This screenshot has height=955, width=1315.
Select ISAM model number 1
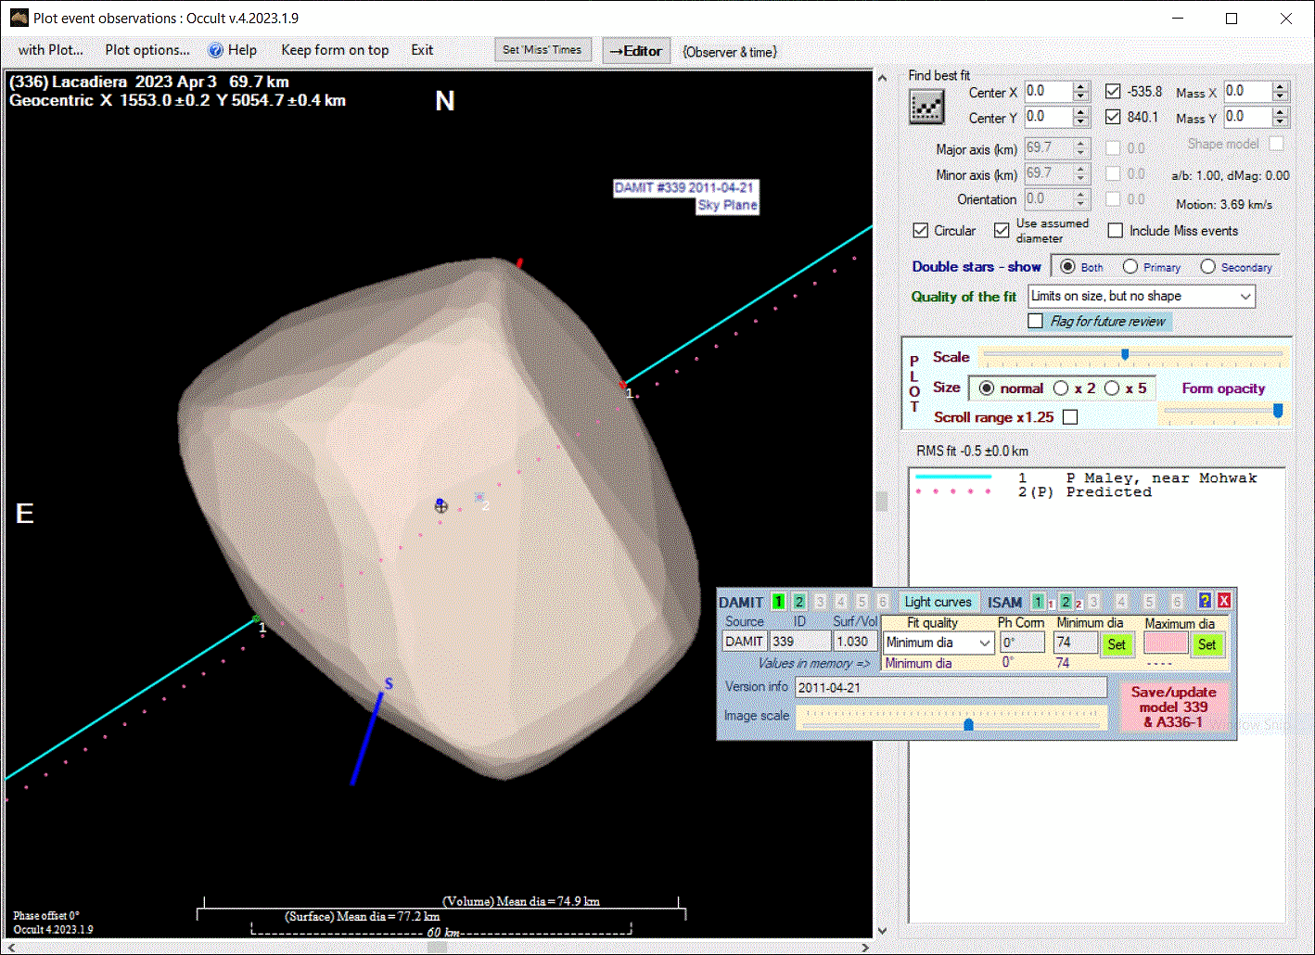pos(1038,602)
